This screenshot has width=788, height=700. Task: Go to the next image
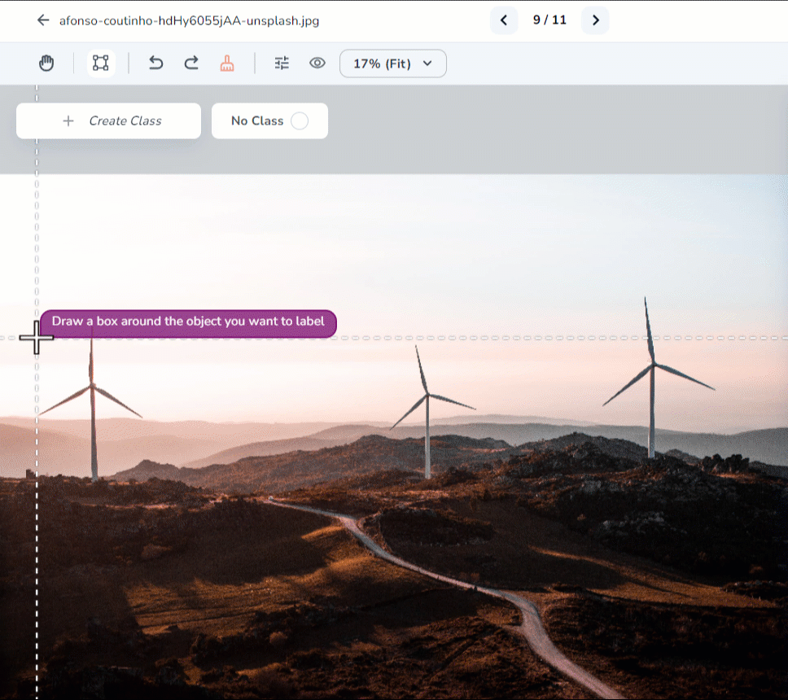tap(596, 20)
